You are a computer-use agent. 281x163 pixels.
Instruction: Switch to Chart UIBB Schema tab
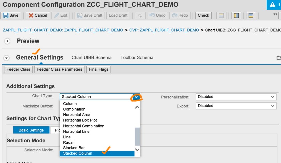tap(91, 57)
